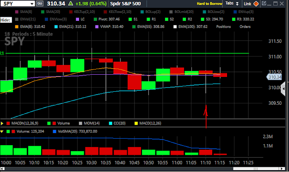This screenshot has height=172, width=289.
Task: Toggle the BOLup(2) indicator
Action: pyautogui.click(x=150, y=12)
